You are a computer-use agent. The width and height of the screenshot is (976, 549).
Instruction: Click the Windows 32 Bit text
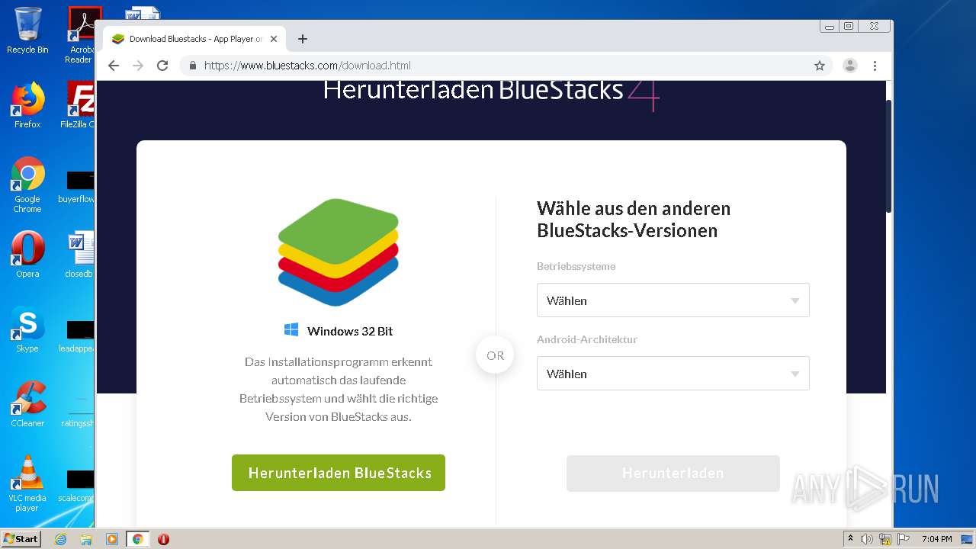point(350,331)
